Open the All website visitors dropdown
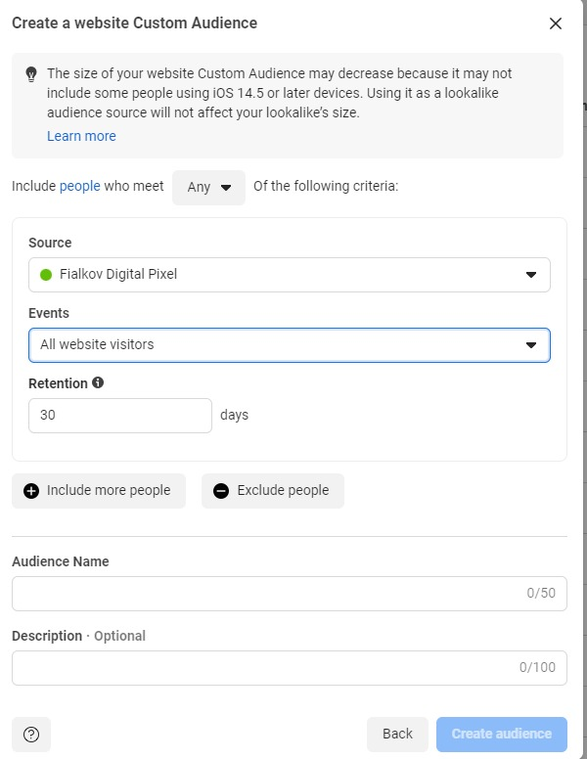 [x=290, y=345]
